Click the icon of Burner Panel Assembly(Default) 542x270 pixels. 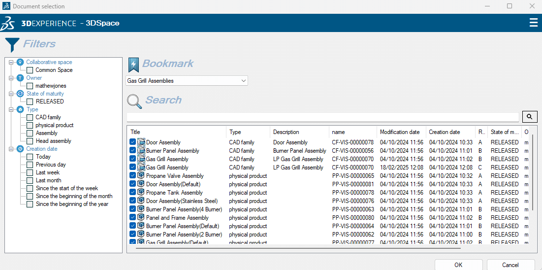[141, 226]
